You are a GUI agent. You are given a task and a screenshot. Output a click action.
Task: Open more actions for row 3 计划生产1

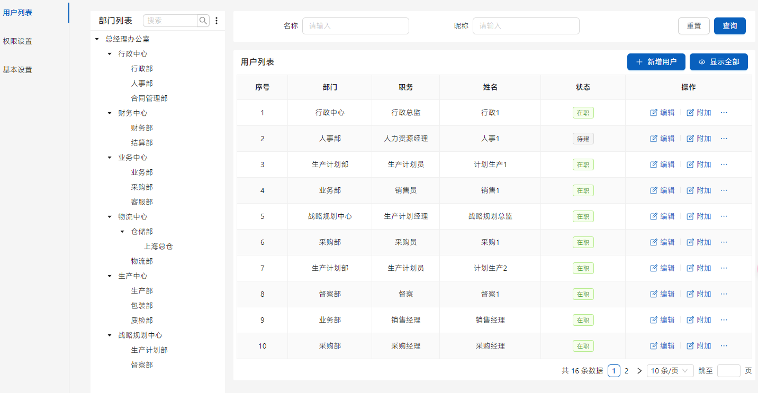tap(724, 164)
